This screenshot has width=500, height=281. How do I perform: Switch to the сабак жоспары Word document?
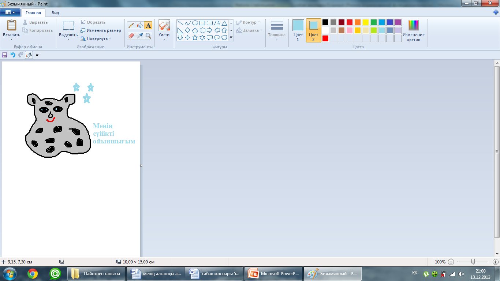click(x=214, y=274)
